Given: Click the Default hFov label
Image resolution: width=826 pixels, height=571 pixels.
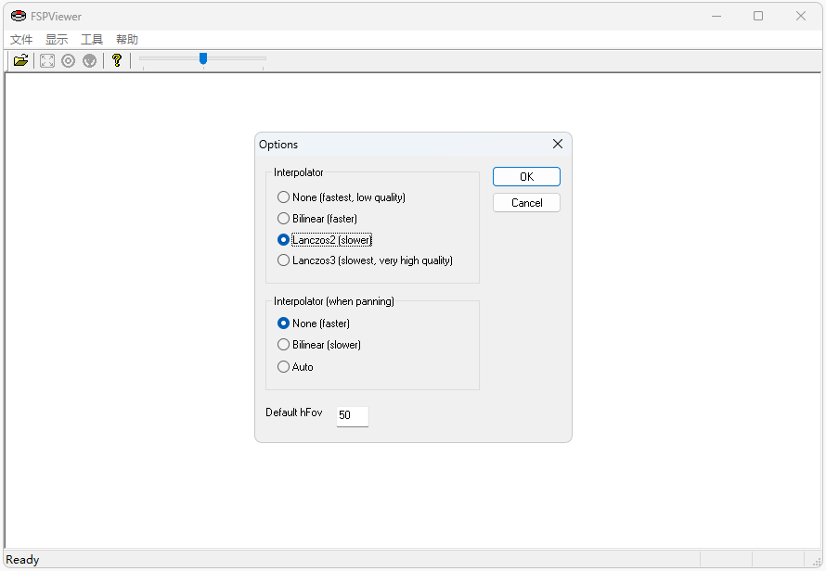Looking at the screenshot, I should tap(293, 412).
